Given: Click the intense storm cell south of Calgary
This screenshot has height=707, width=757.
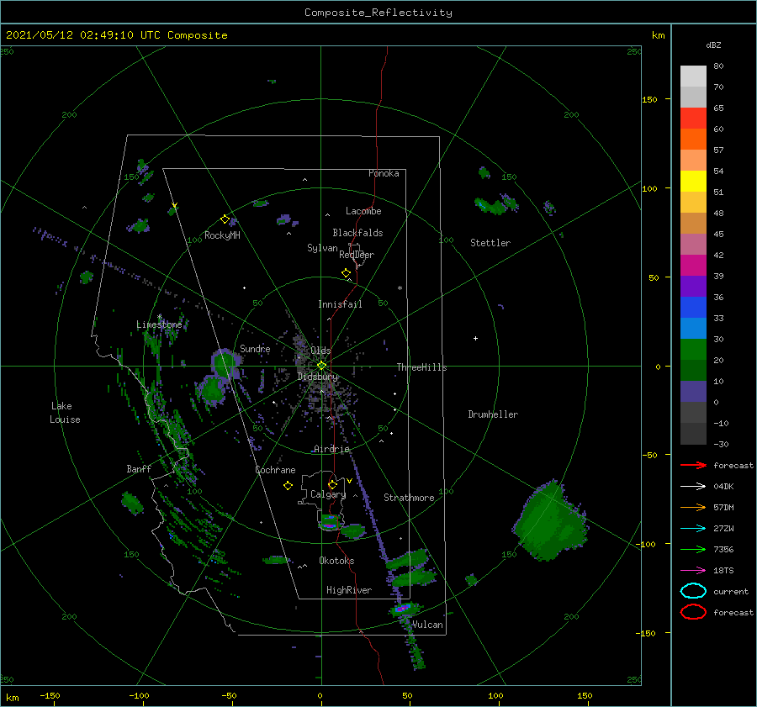Looking at the screenshot, I should point(330,523).
